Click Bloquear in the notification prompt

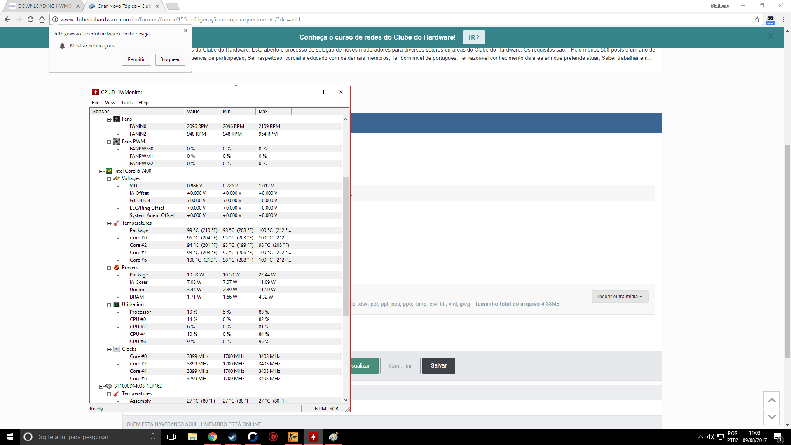coord(170,59)
